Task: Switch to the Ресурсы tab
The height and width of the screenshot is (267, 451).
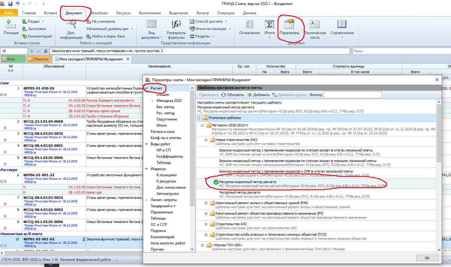Action: coord(124,13)
